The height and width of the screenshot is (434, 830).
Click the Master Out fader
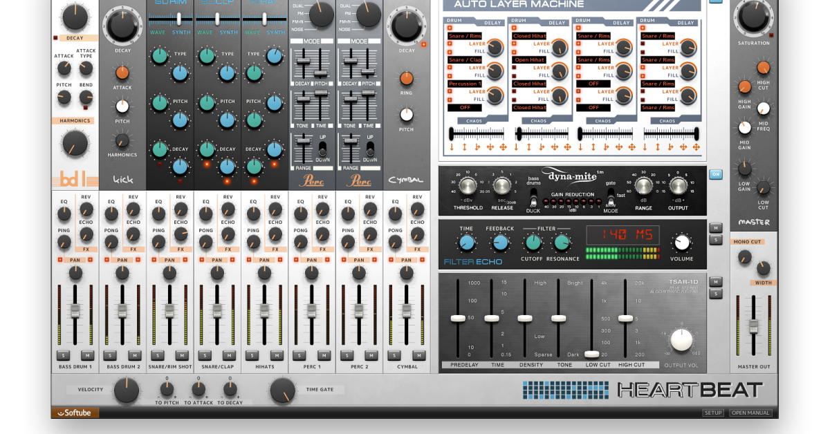pos(754,325)
